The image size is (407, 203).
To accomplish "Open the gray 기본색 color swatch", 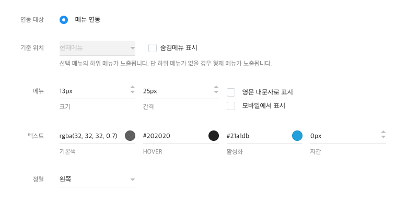I will tap(130, 136).
